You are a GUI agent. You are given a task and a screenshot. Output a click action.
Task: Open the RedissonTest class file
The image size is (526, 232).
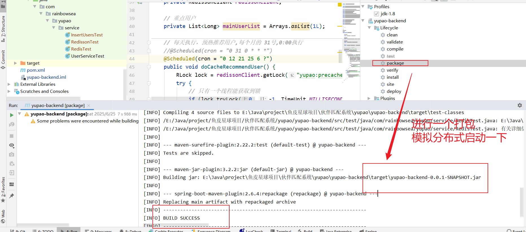point(85,42)
